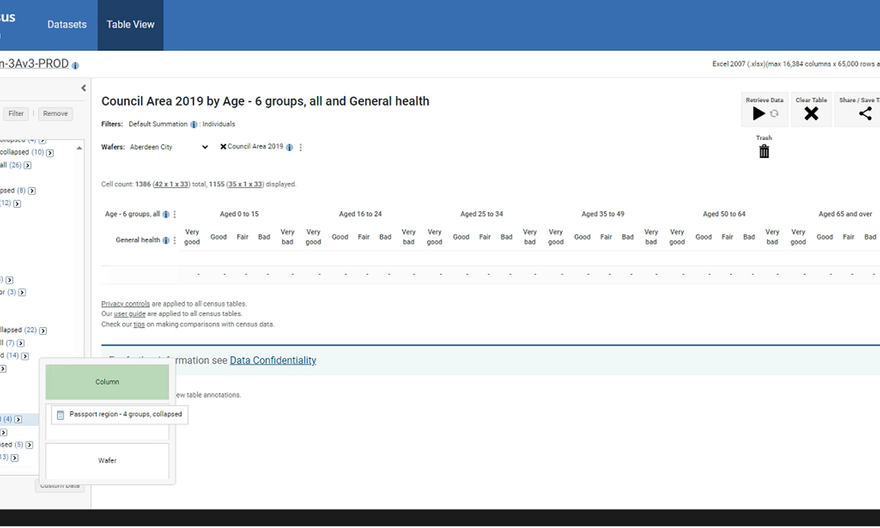
Task: Collapse the left sidebar panel arrow
Action: coord(84,88)
